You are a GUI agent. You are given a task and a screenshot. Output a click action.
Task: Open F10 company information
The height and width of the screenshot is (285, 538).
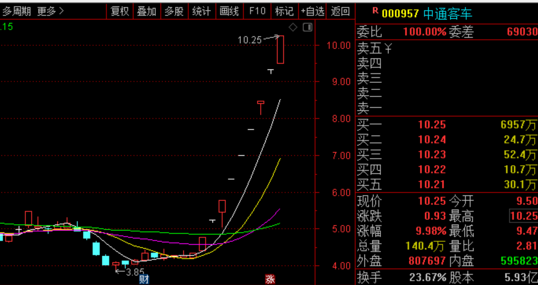(257, 11)
